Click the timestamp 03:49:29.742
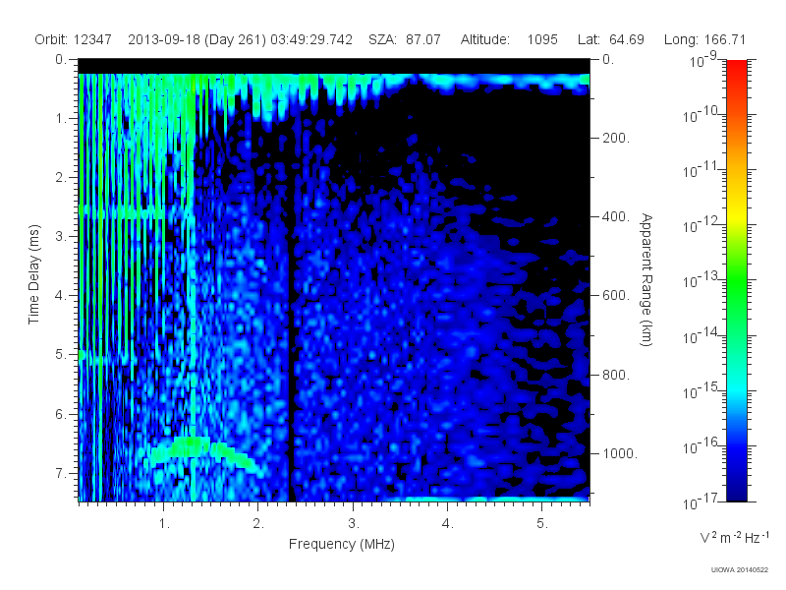 click(311, 39)
